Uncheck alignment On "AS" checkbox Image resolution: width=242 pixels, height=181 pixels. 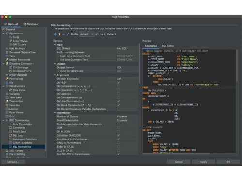(x=119, y=83)
